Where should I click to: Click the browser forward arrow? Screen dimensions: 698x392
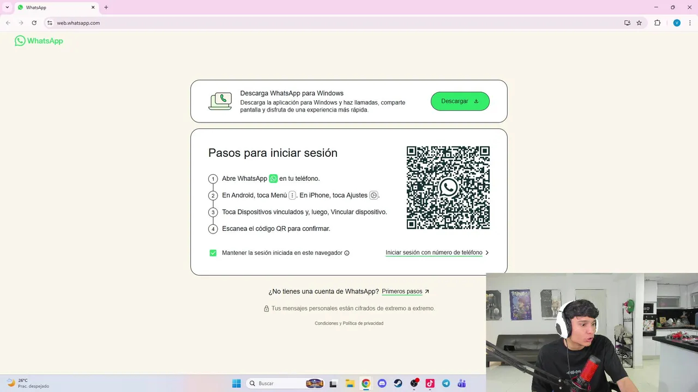click(x=21, y=23)
